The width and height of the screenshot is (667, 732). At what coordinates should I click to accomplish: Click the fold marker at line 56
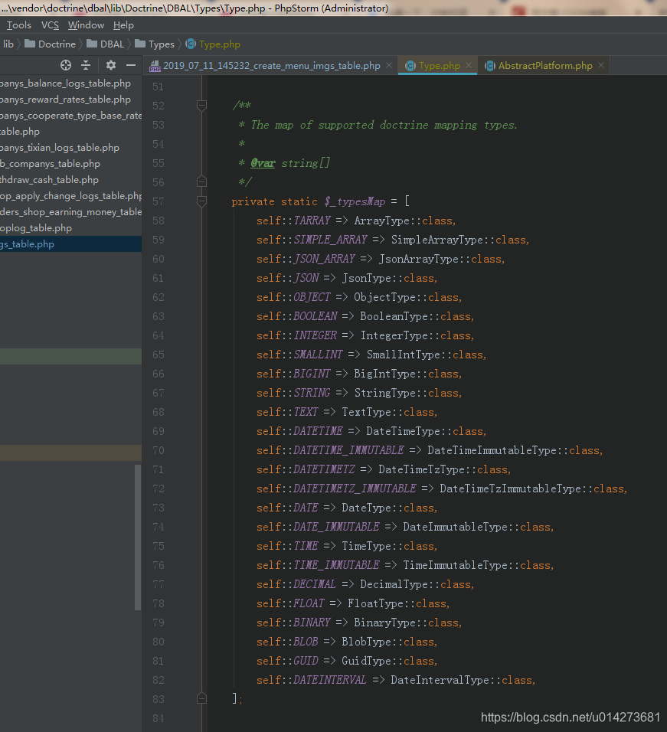tap(201, 181)
